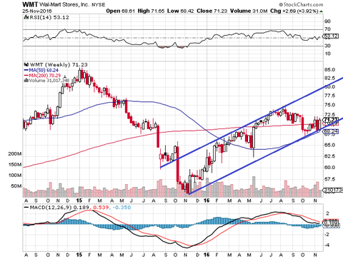The height and width of the screenshot is (259, 343).
Task: Click the 150M volume axis label
Action: click(15, 165)
